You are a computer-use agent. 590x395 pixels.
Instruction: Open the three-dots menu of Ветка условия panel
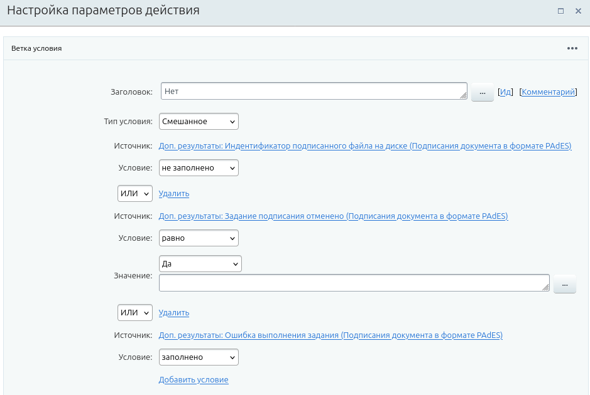(572, 48)
